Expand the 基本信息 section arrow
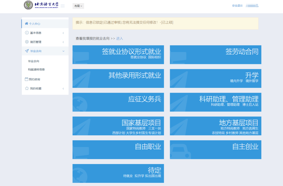Screen dimensions: 283x186 point(63,33)
